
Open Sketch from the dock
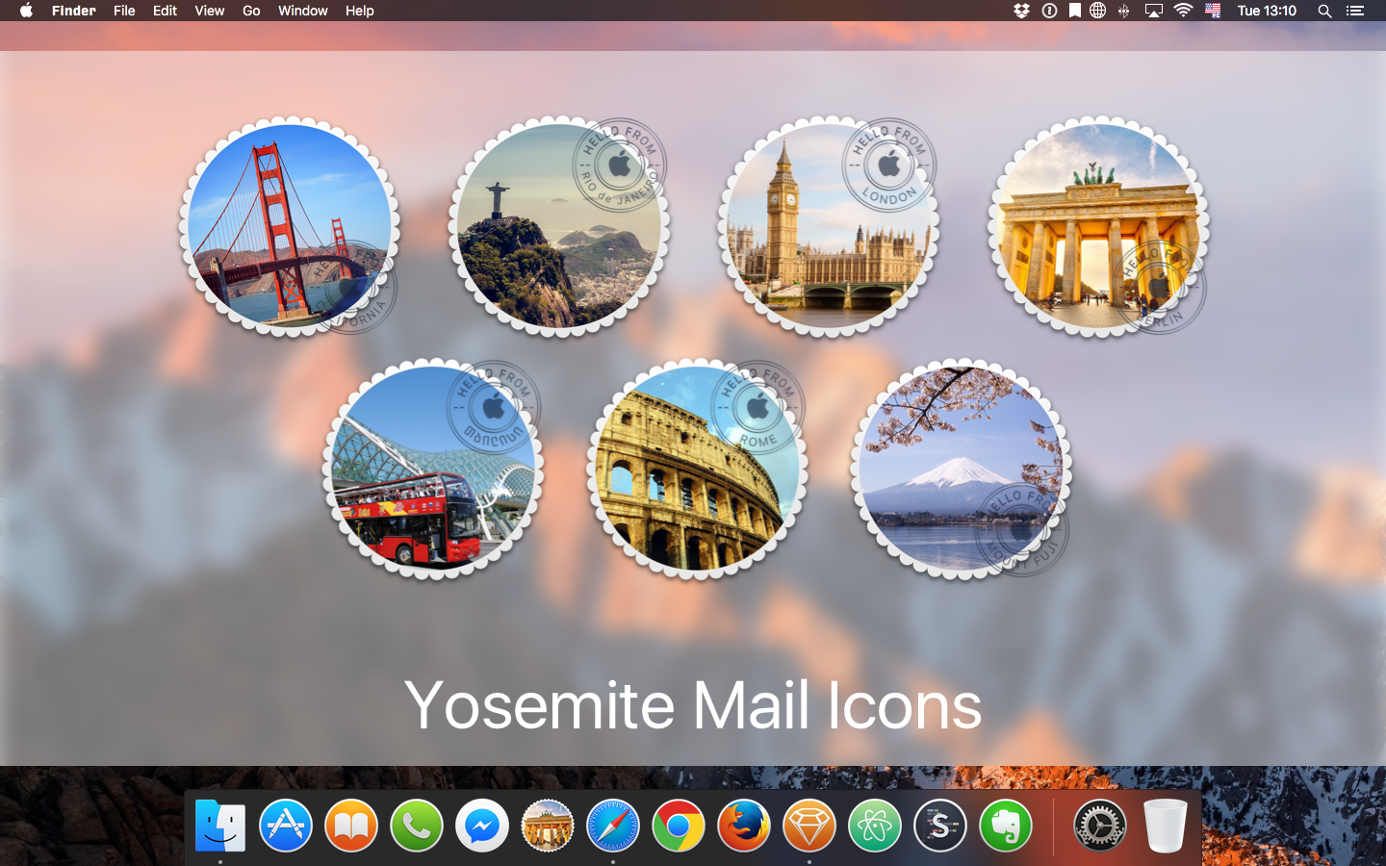tap(809, 826)
